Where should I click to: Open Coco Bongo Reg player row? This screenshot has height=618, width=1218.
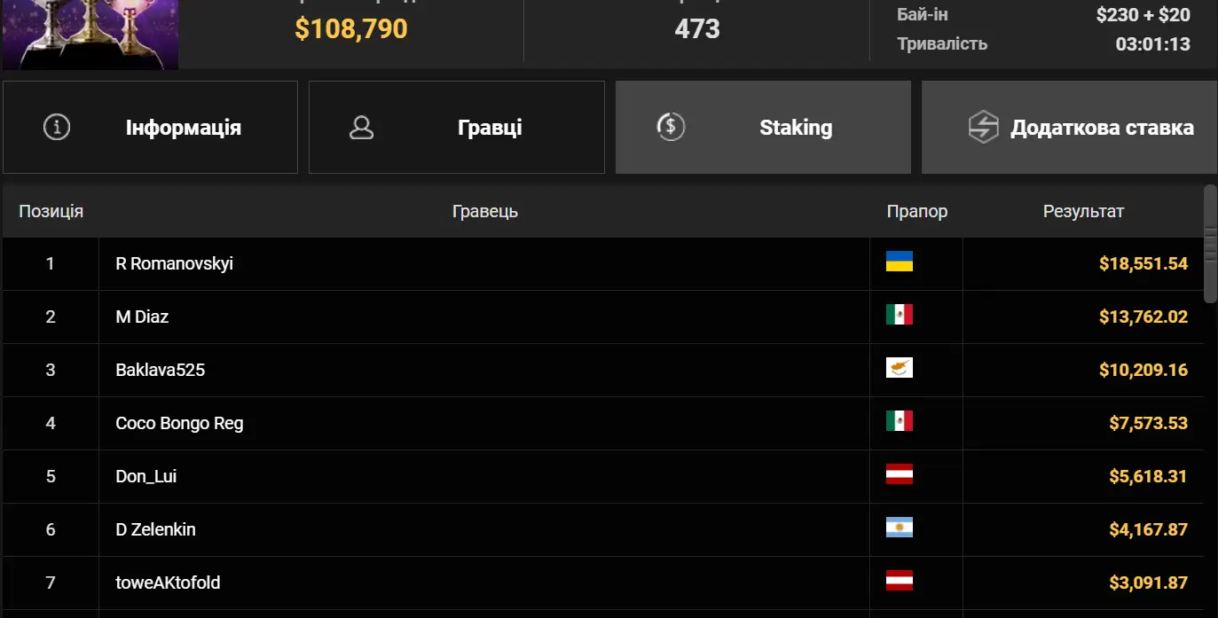(179, 423)
